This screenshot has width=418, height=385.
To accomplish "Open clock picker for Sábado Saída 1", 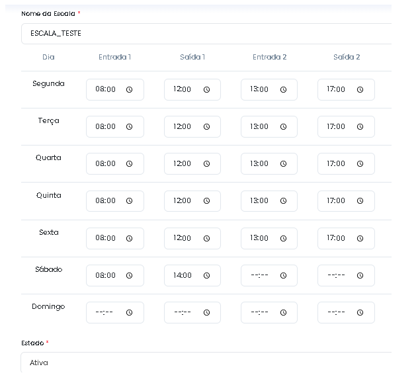I will (x=206, y=275).
